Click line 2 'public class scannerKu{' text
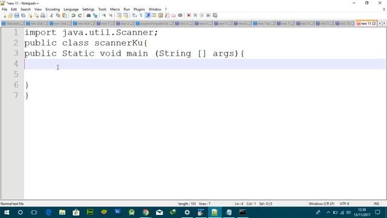387x218 pixels. [x=86, y=43]
